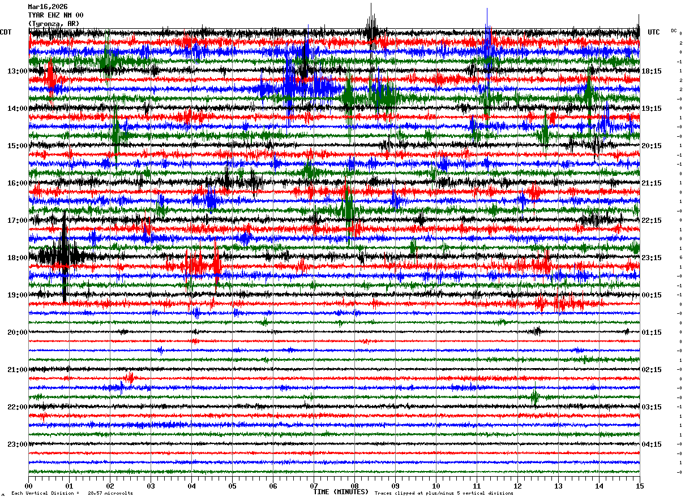Screen dimensions: 685x501
Task: Pick minute 11 on the time axis
Action: (477, 486)
